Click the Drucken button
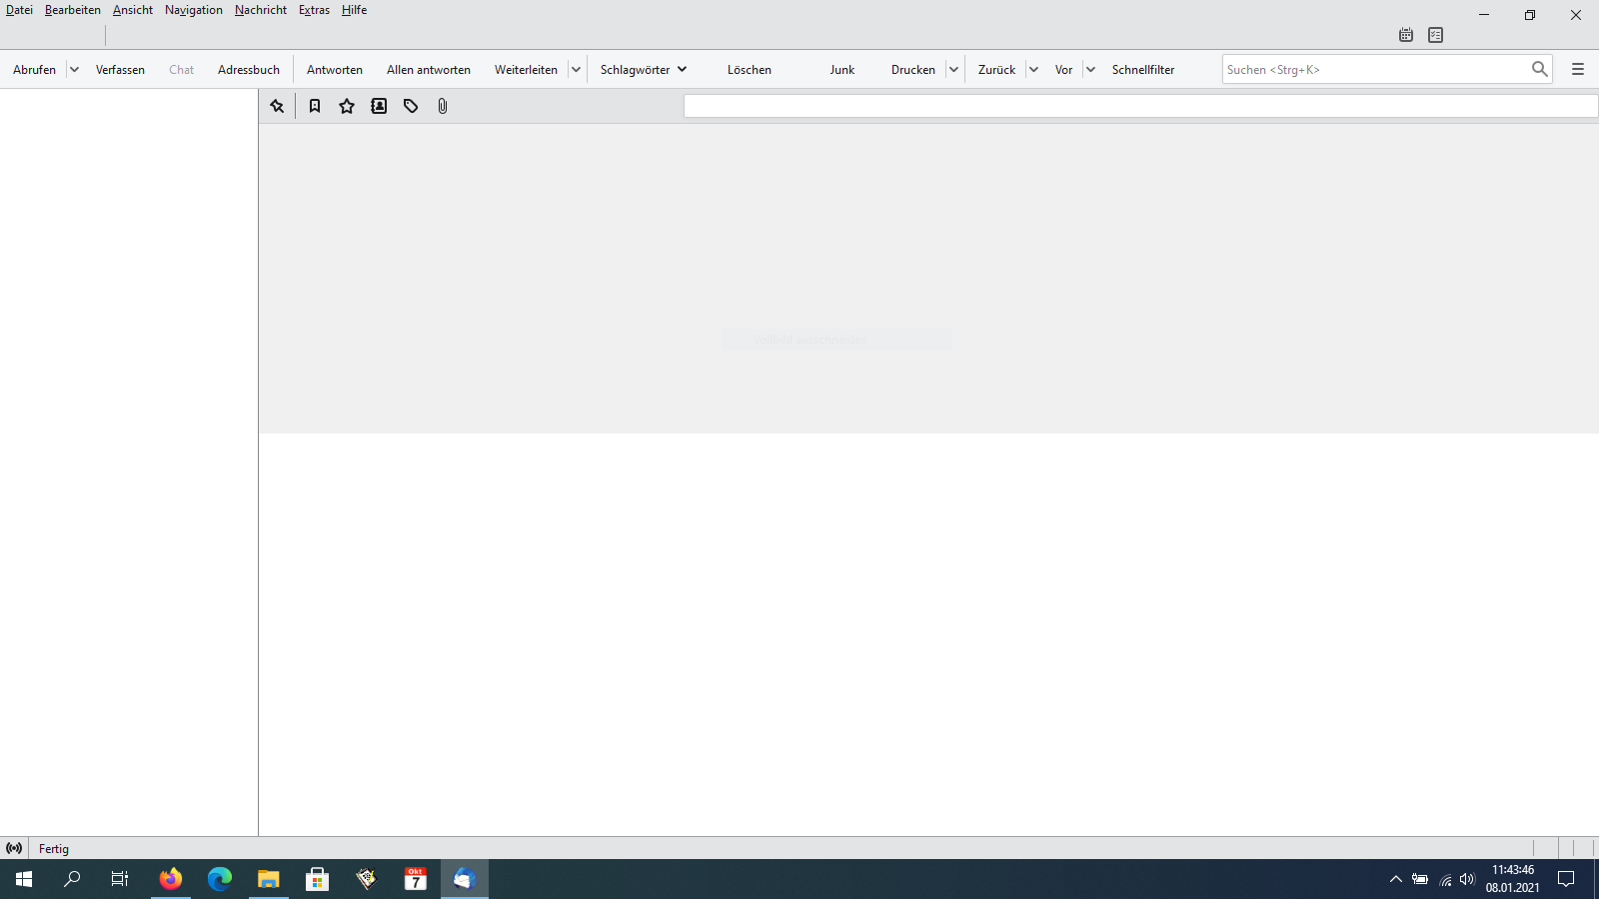 (x=913, y=70)
